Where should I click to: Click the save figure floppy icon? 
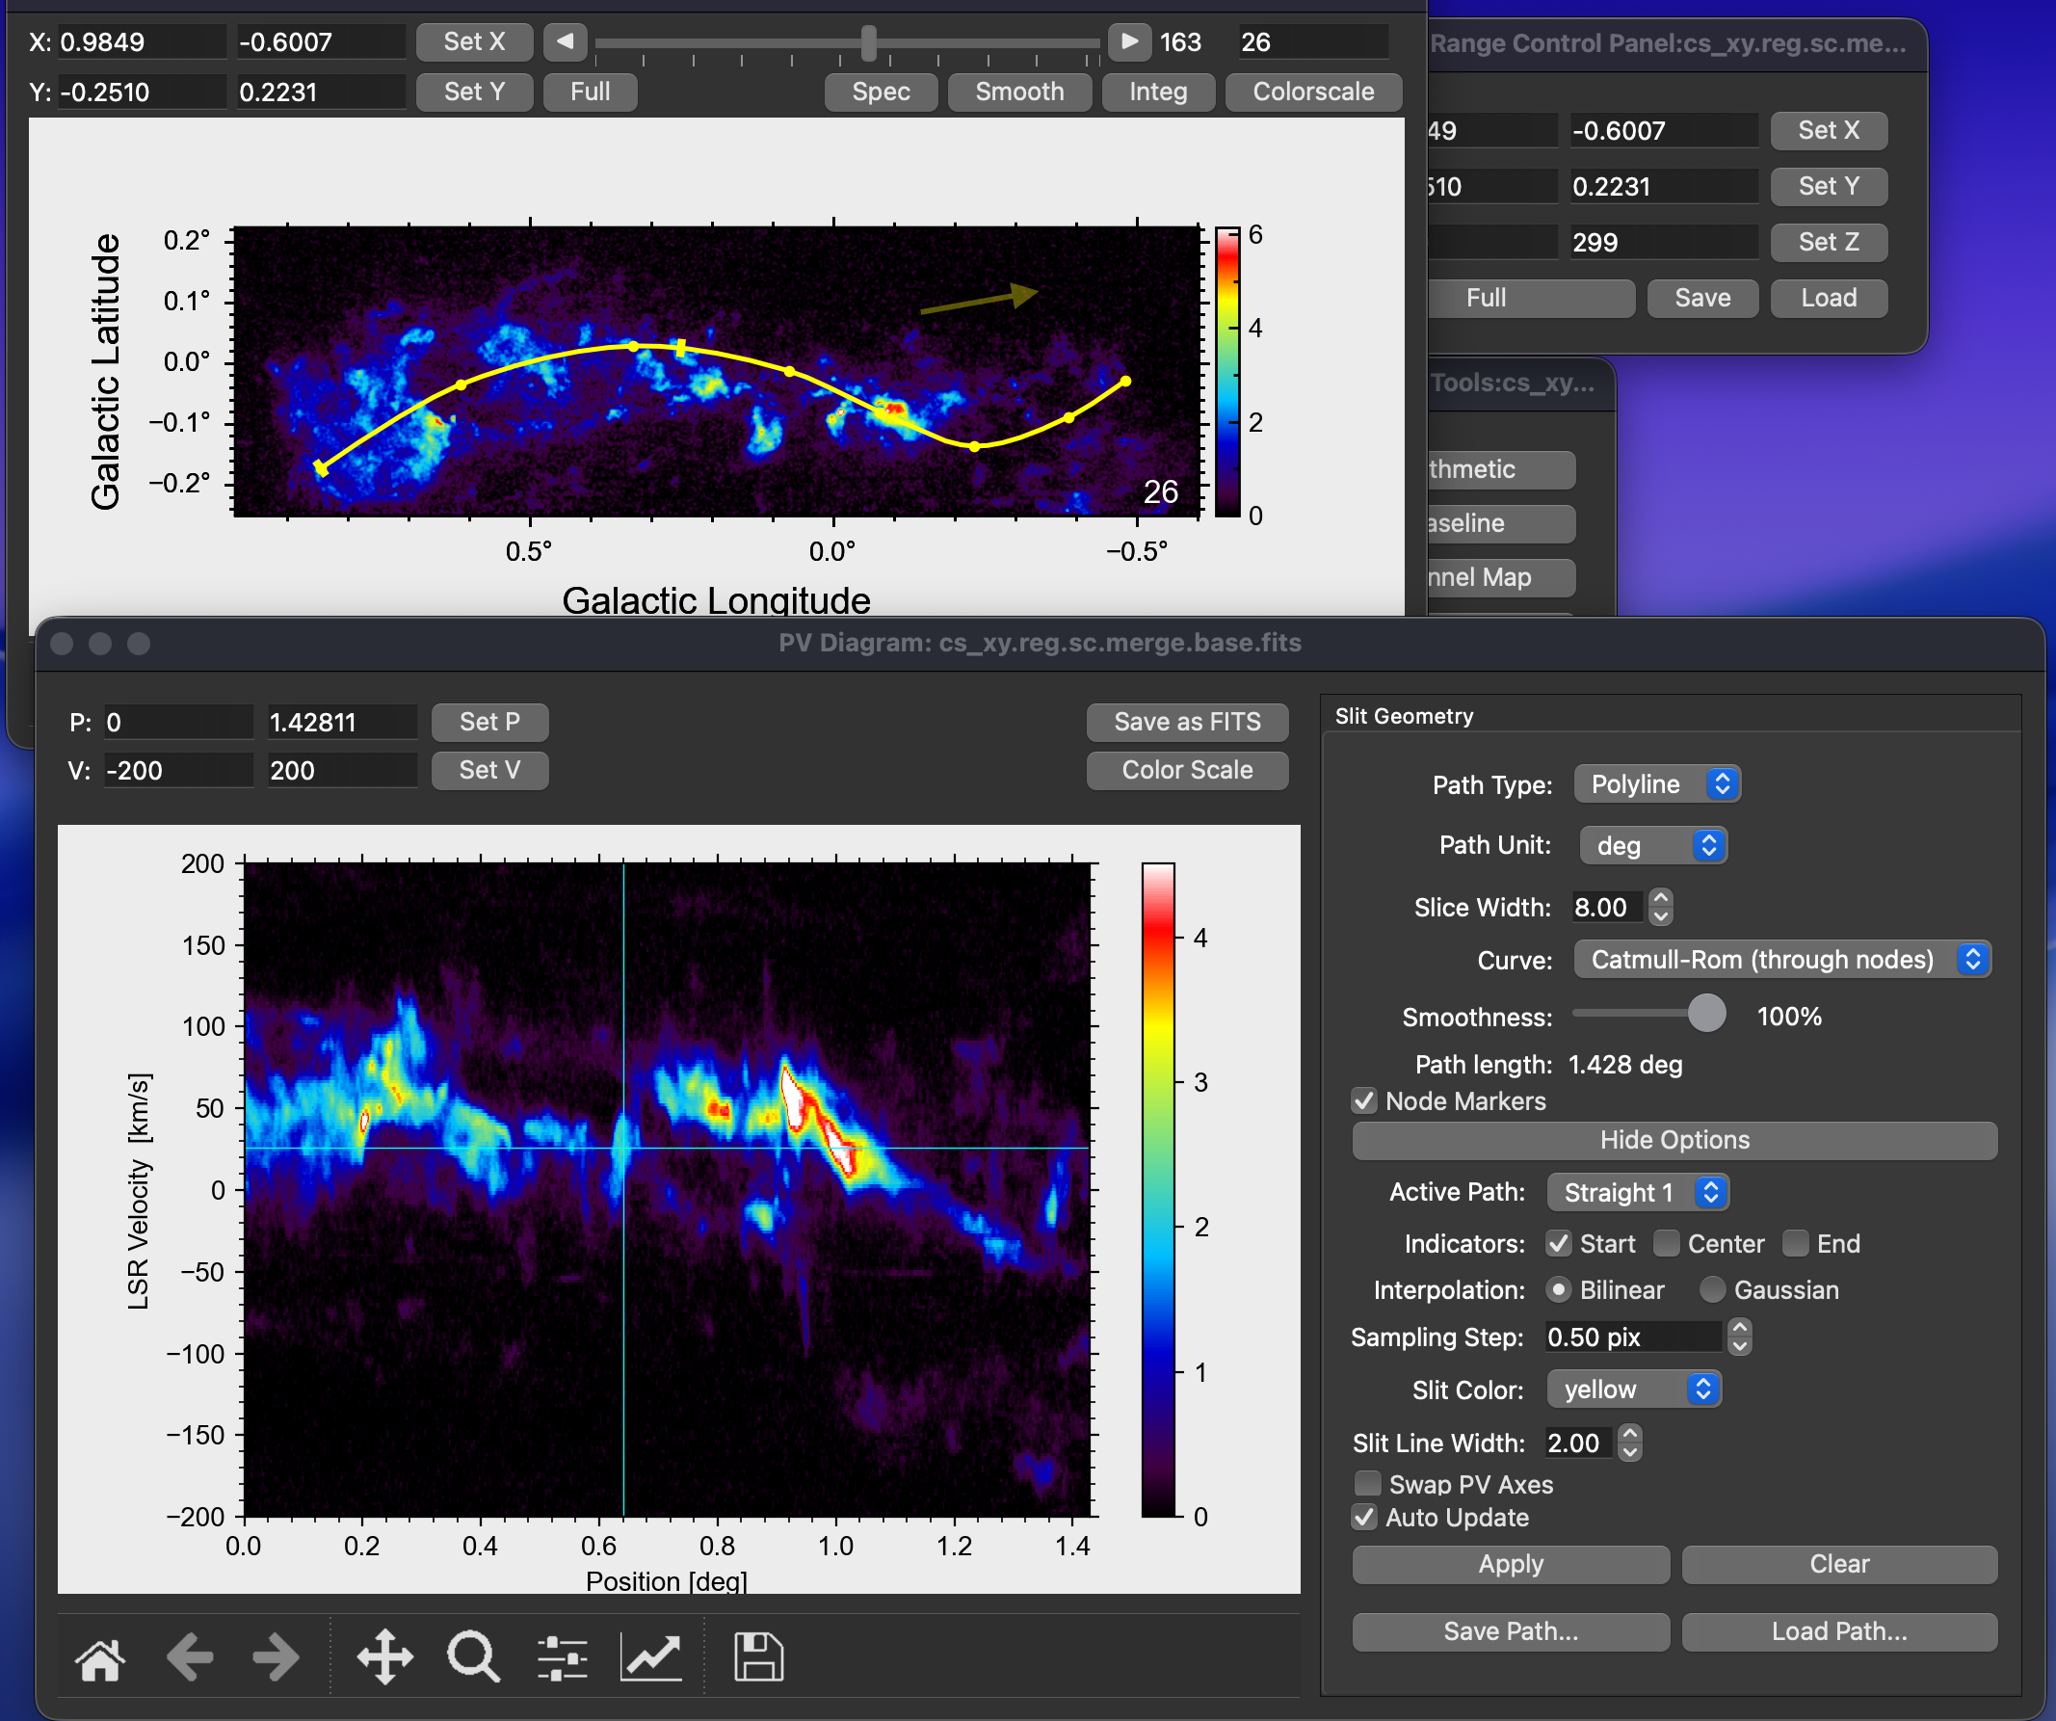click(x=759, y=1658)
